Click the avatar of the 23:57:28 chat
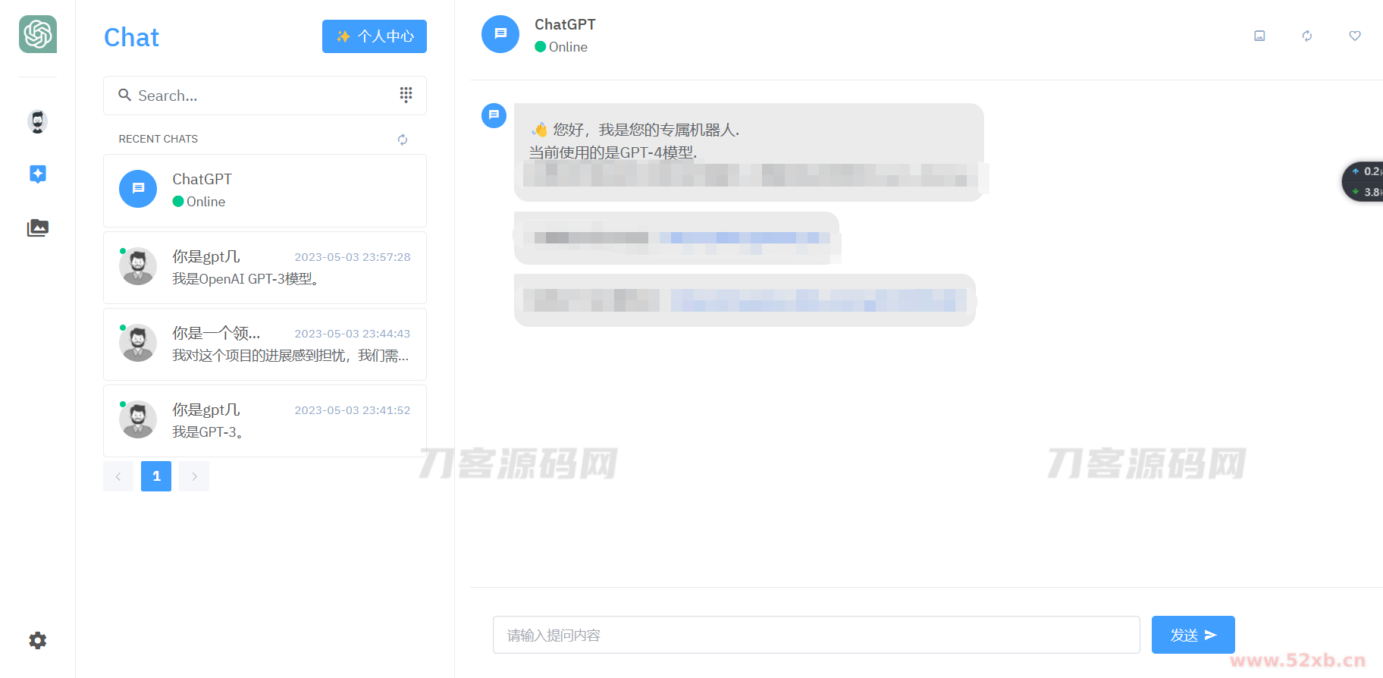The width and height of the screenshot is (1383, 678). pyautogui.click(x=138, y=265)
